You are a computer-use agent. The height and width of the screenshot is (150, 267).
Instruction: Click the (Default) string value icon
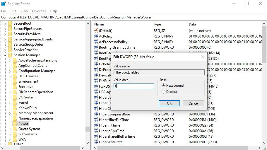tap(96, 30)
